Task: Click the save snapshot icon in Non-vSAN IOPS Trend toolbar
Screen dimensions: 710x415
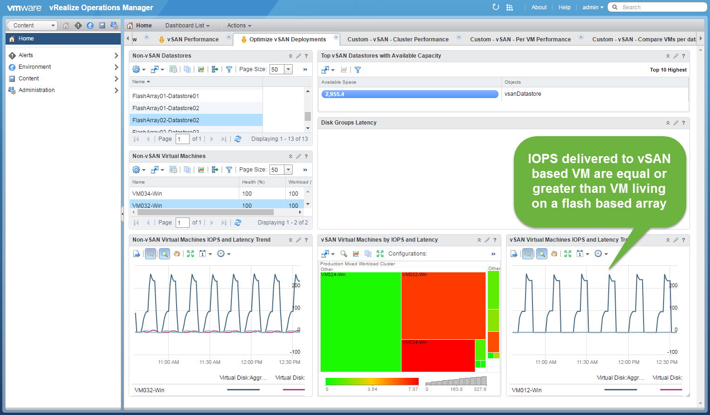Action: click(x=137, y=254)
